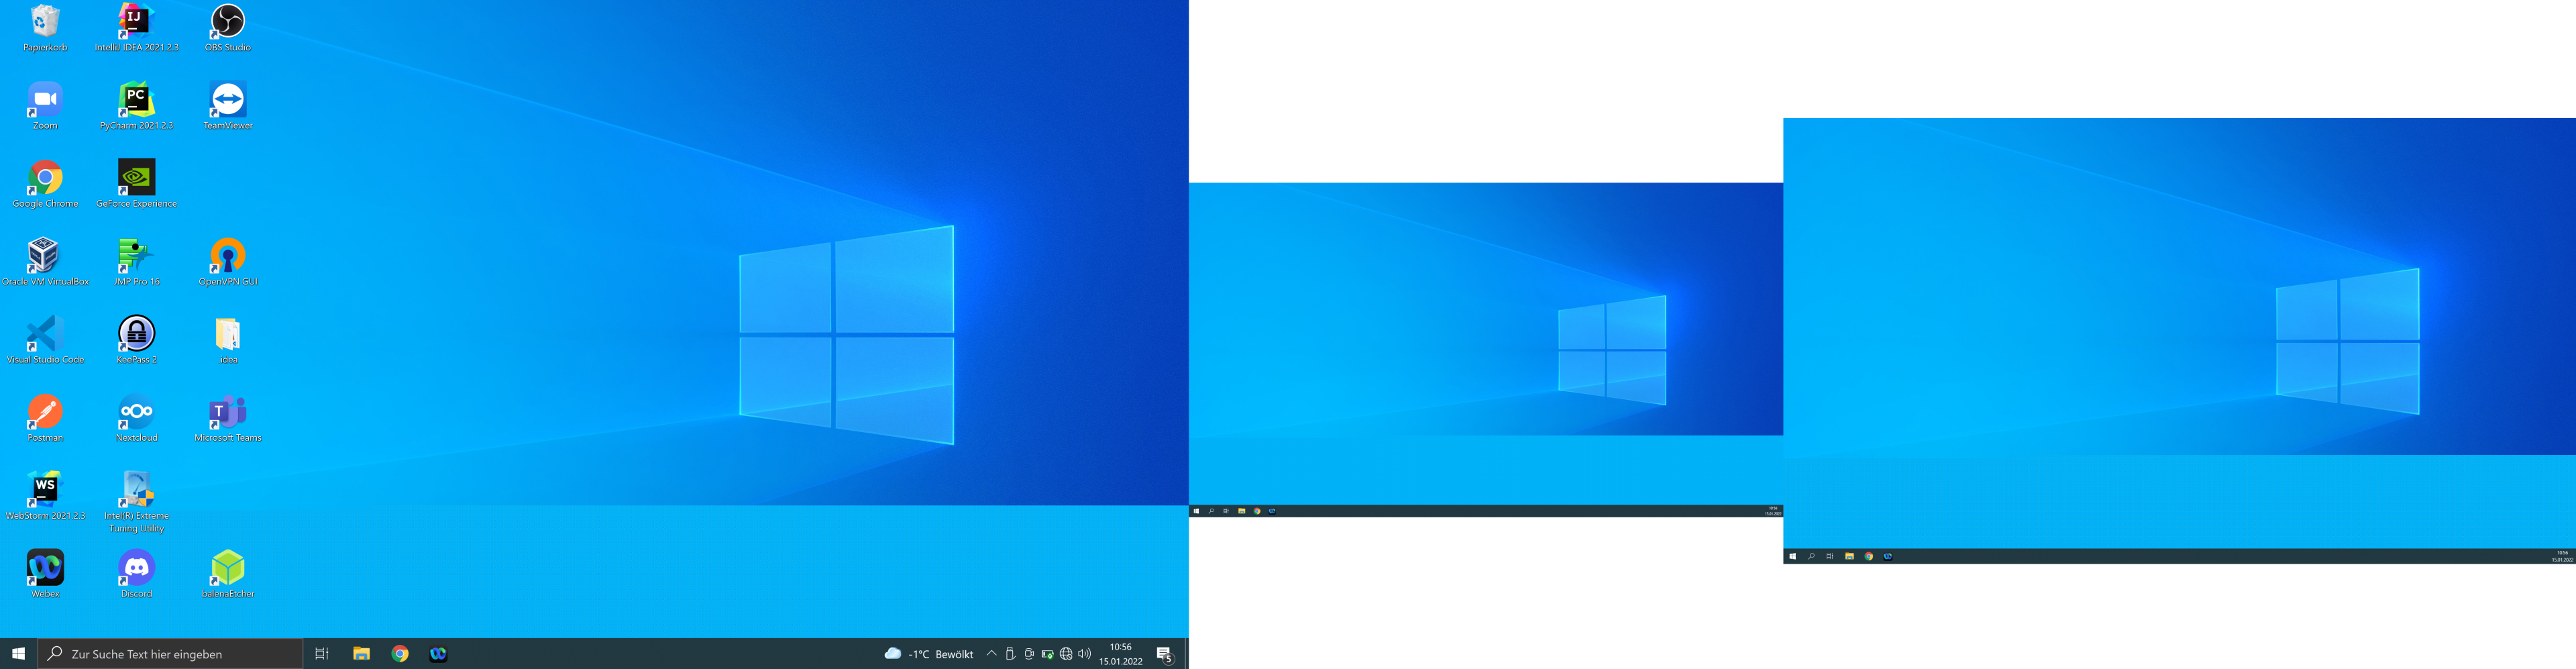This screenshot has width=2576, height=669.
Task: Open File Explorer on middle monitor taskbar
Action: [1242, 511]
